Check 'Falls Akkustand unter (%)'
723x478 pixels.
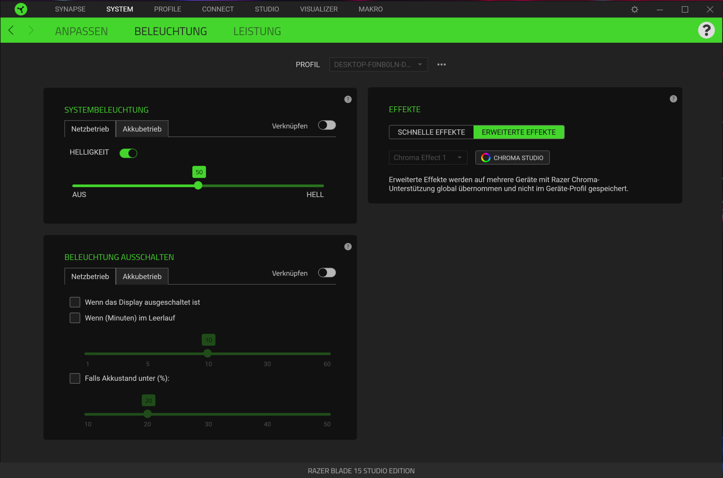[75, 378]
